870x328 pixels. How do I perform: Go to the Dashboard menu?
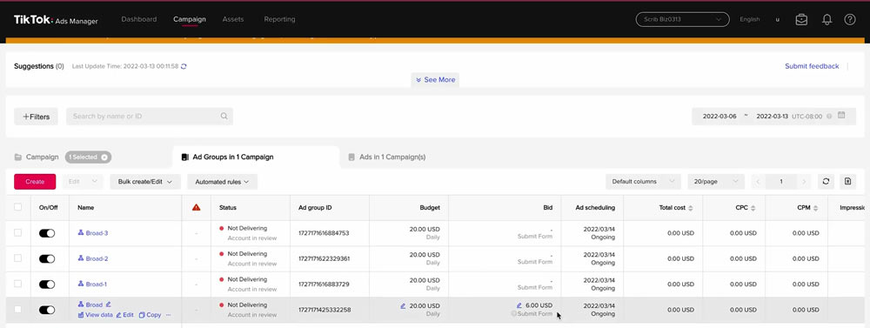coord(138,19)
